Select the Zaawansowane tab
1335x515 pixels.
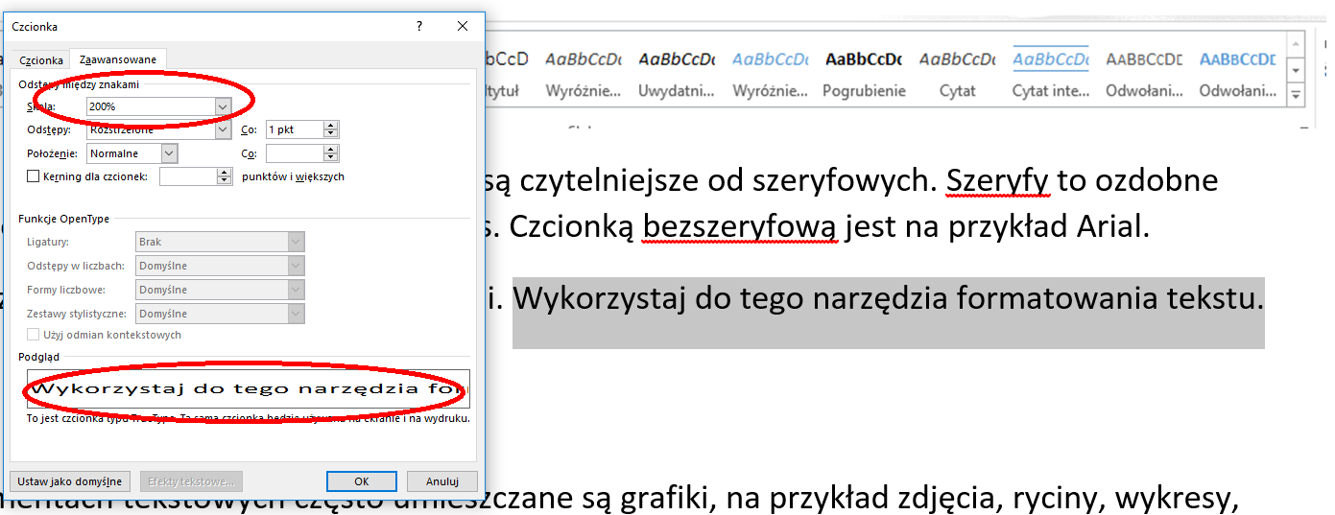(x=117, y=59)
